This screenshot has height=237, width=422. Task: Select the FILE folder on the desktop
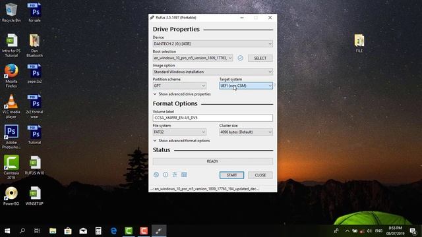[359, 43]
